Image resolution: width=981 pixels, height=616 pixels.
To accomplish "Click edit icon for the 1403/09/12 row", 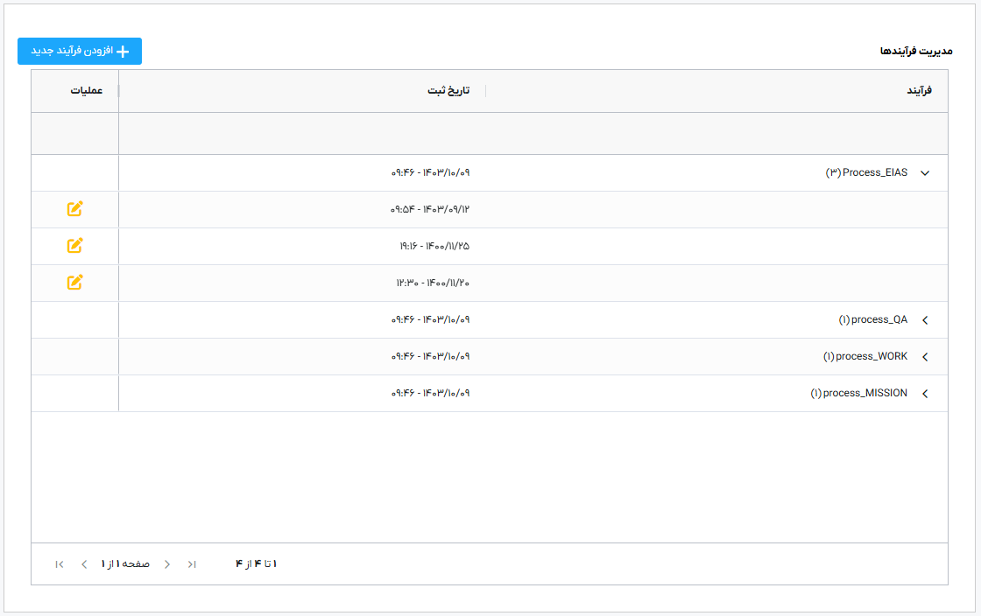I will click(75, 209).
